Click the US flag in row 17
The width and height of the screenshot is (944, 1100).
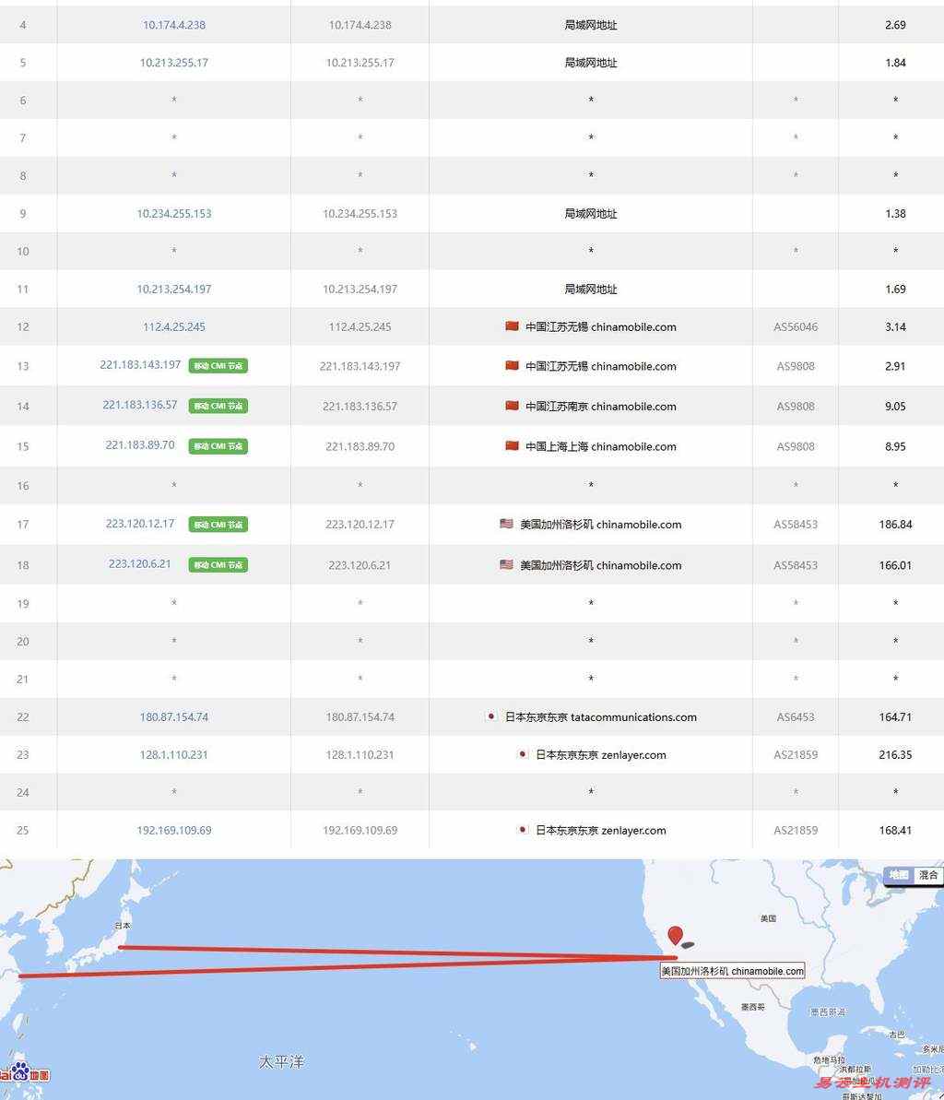pyautogui.click(x=506, y=524)
